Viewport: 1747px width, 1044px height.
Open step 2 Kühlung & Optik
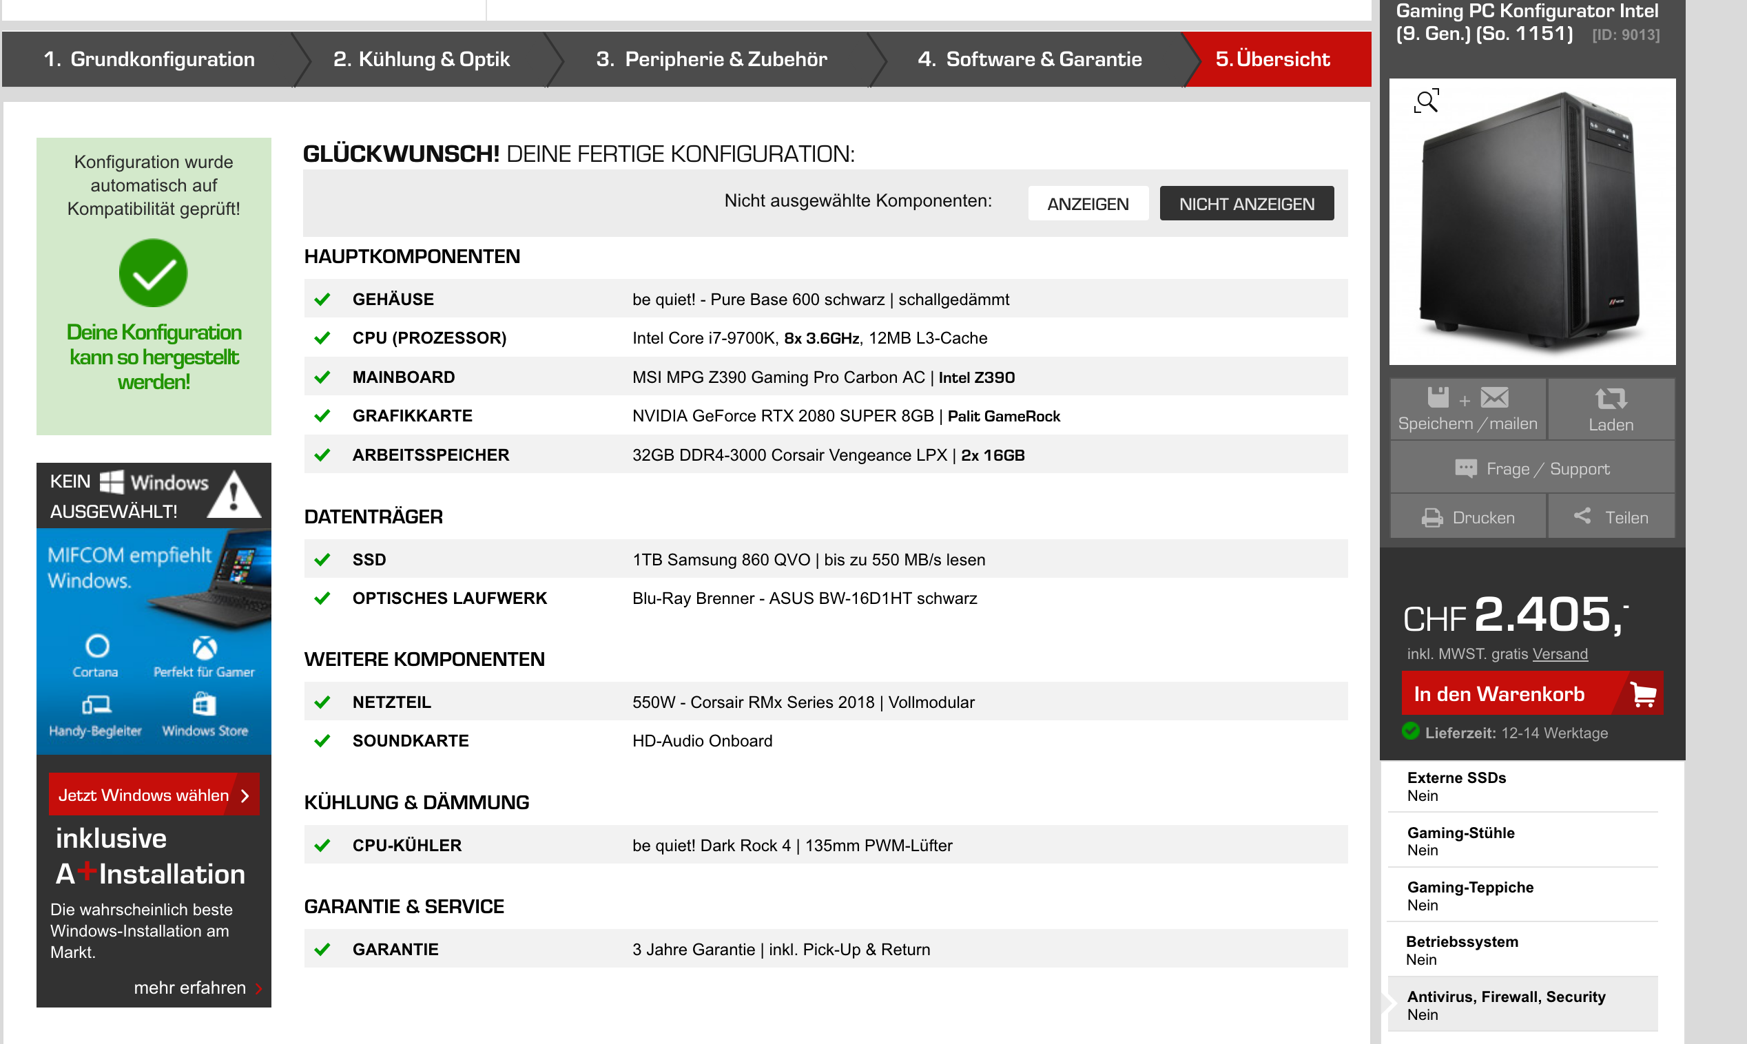coord(422,59)
